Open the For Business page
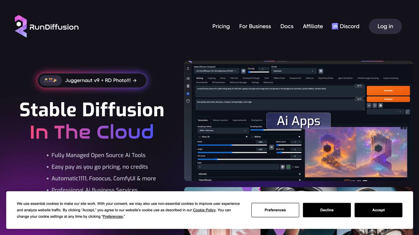This screenshot has height=235, width=419. tap(255, 26)
